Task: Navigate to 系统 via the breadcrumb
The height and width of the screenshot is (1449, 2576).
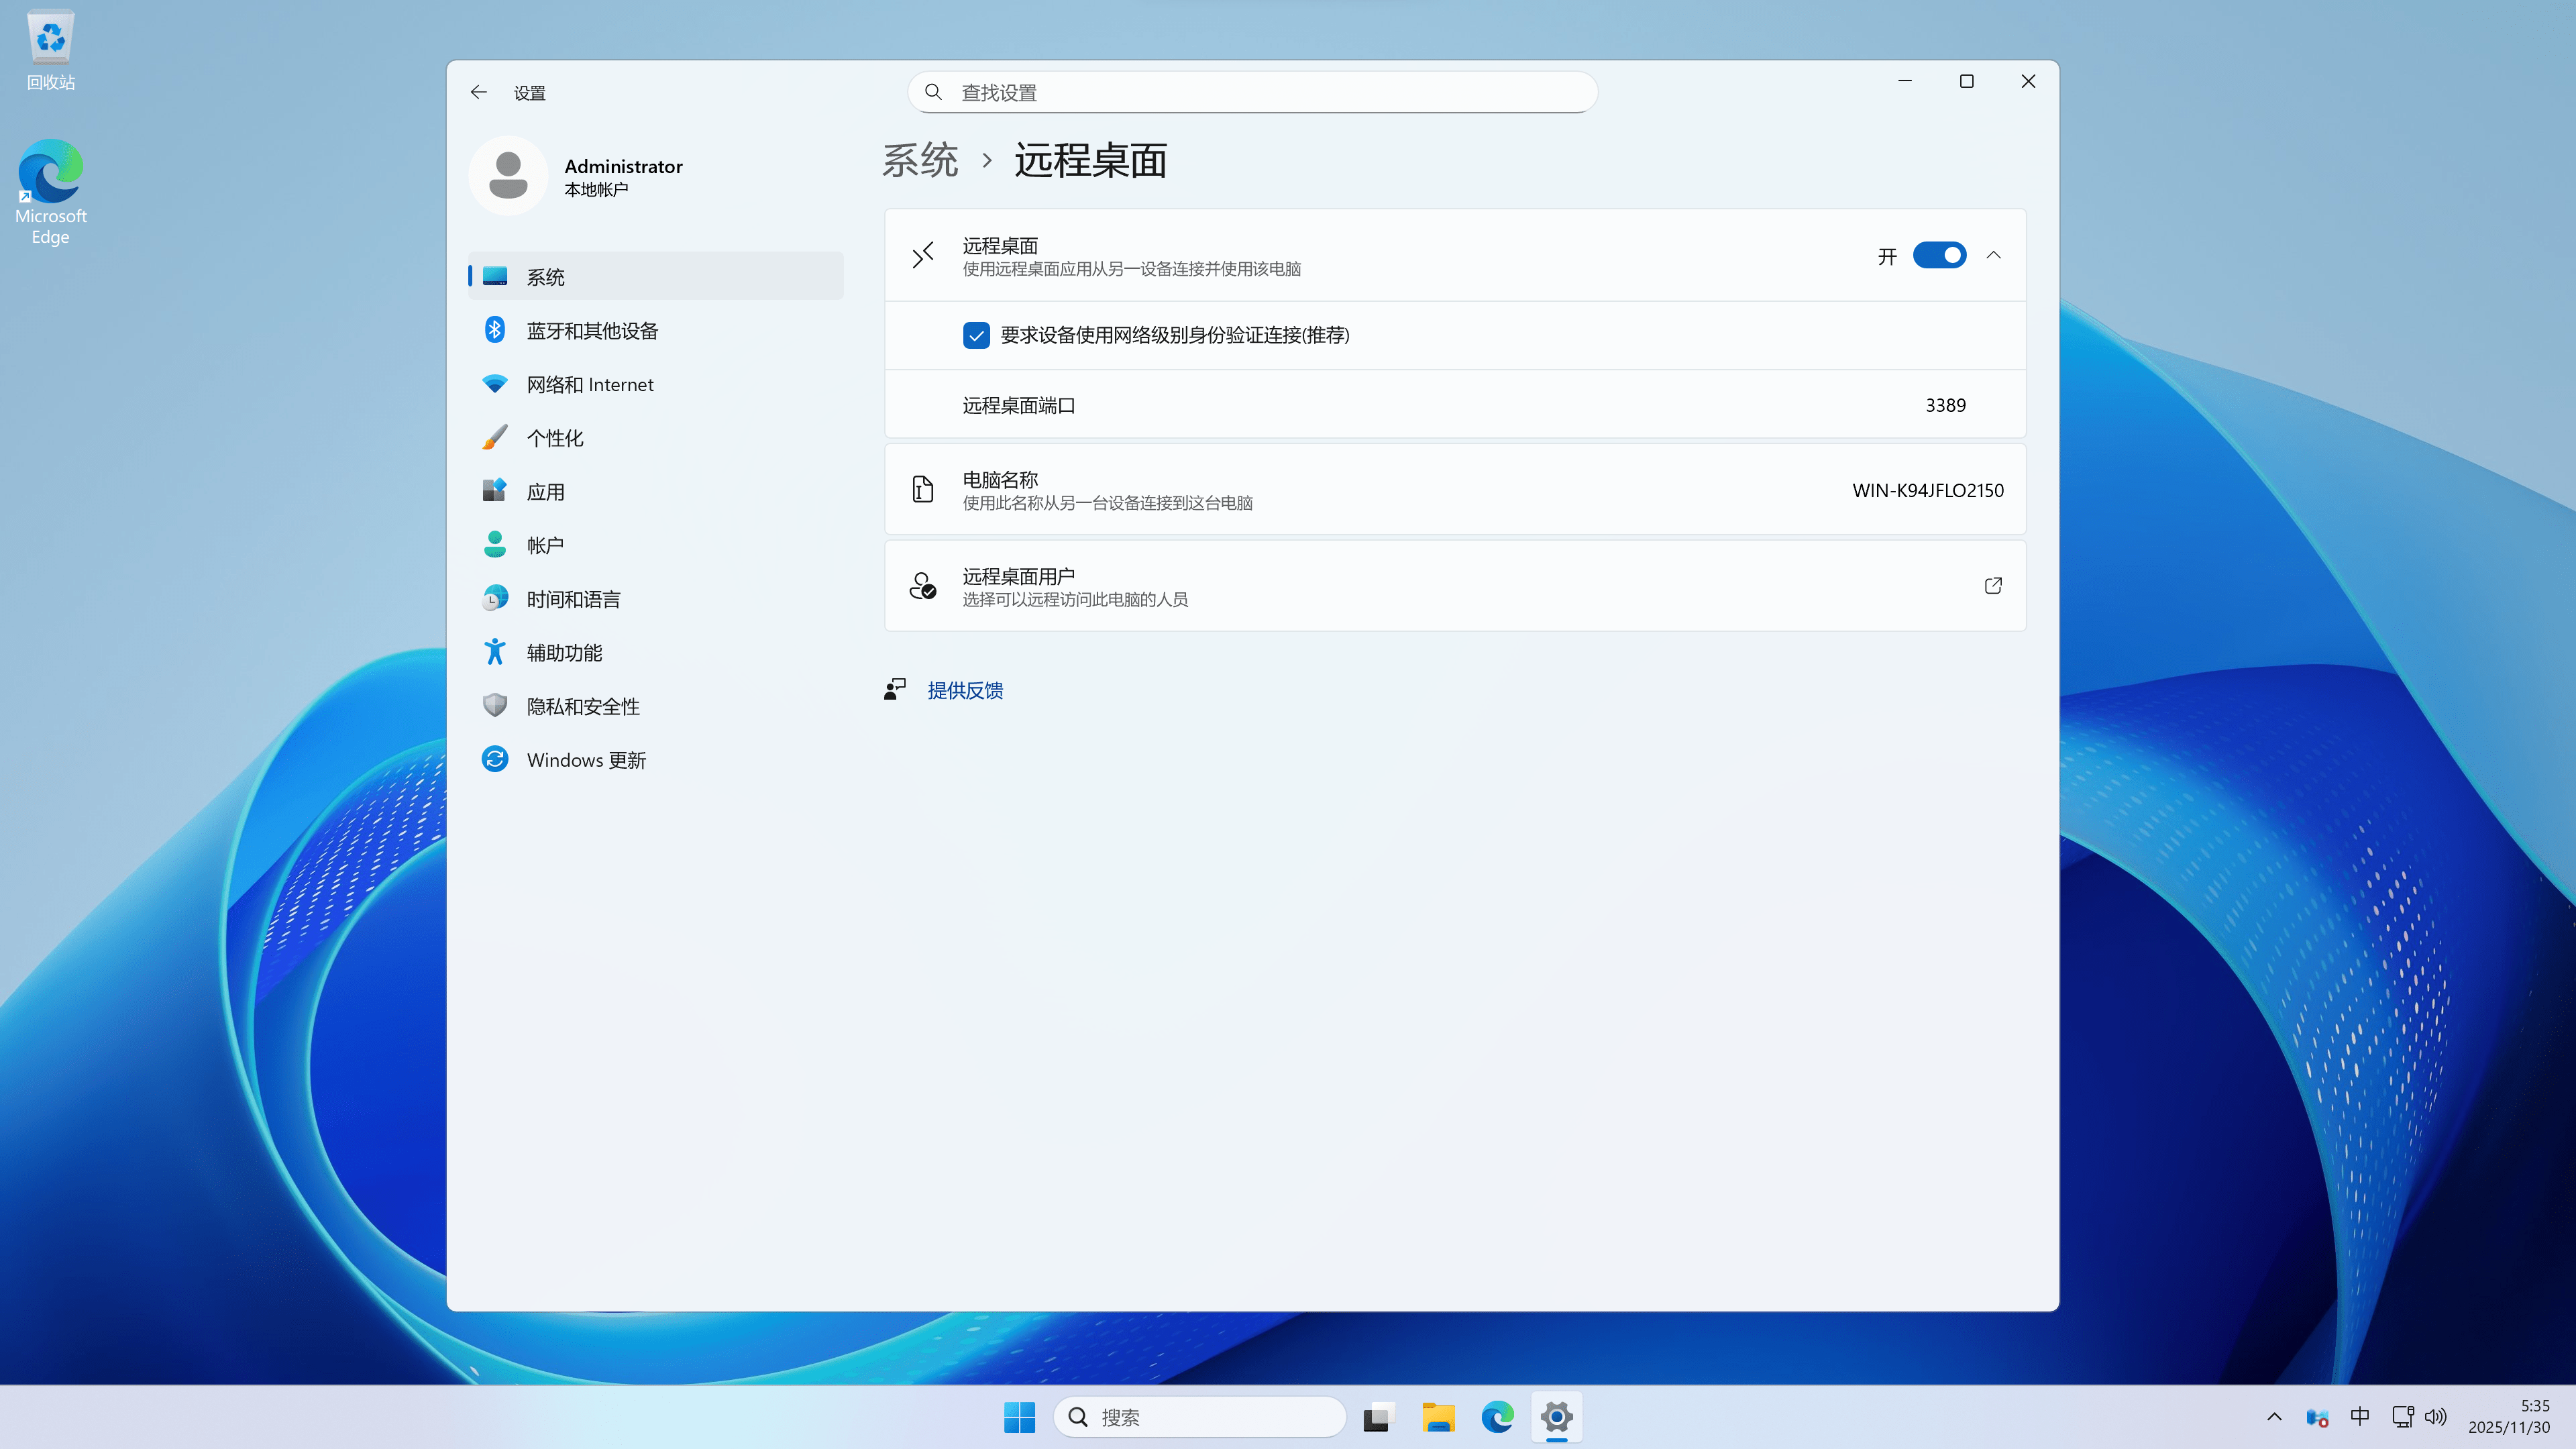Action: (x=920, y=160)
